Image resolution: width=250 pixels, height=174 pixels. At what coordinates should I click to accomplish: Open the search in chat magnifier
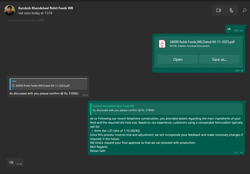(244, 10)
